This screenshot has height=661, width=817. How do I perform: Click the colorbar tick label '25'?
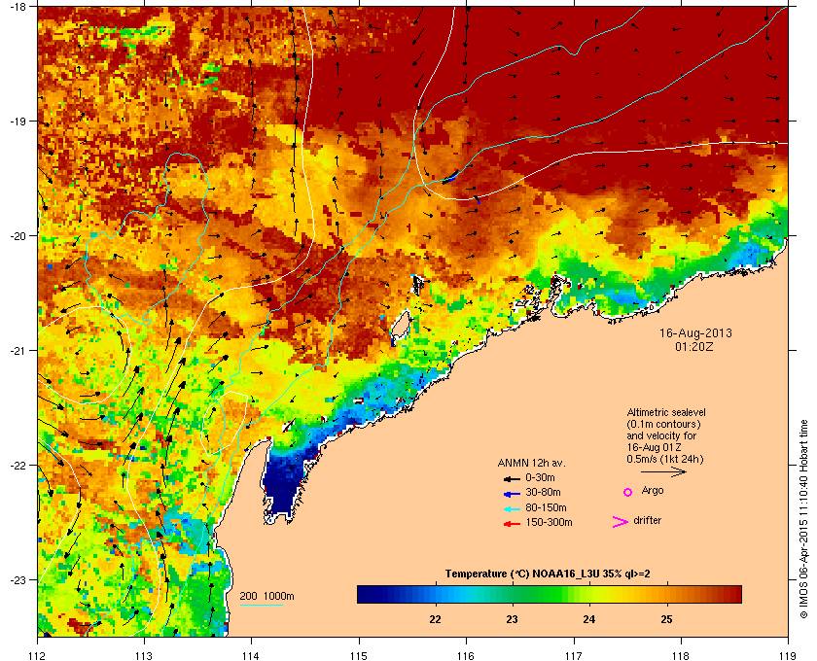pyautogui.click(x=666, y=619)
